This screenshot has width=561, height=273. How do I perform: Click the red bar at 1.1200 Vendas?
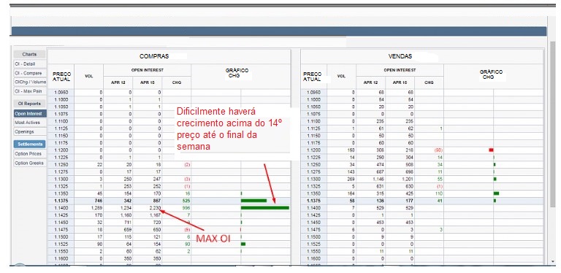pyautogui.click(x=491, y=150)
